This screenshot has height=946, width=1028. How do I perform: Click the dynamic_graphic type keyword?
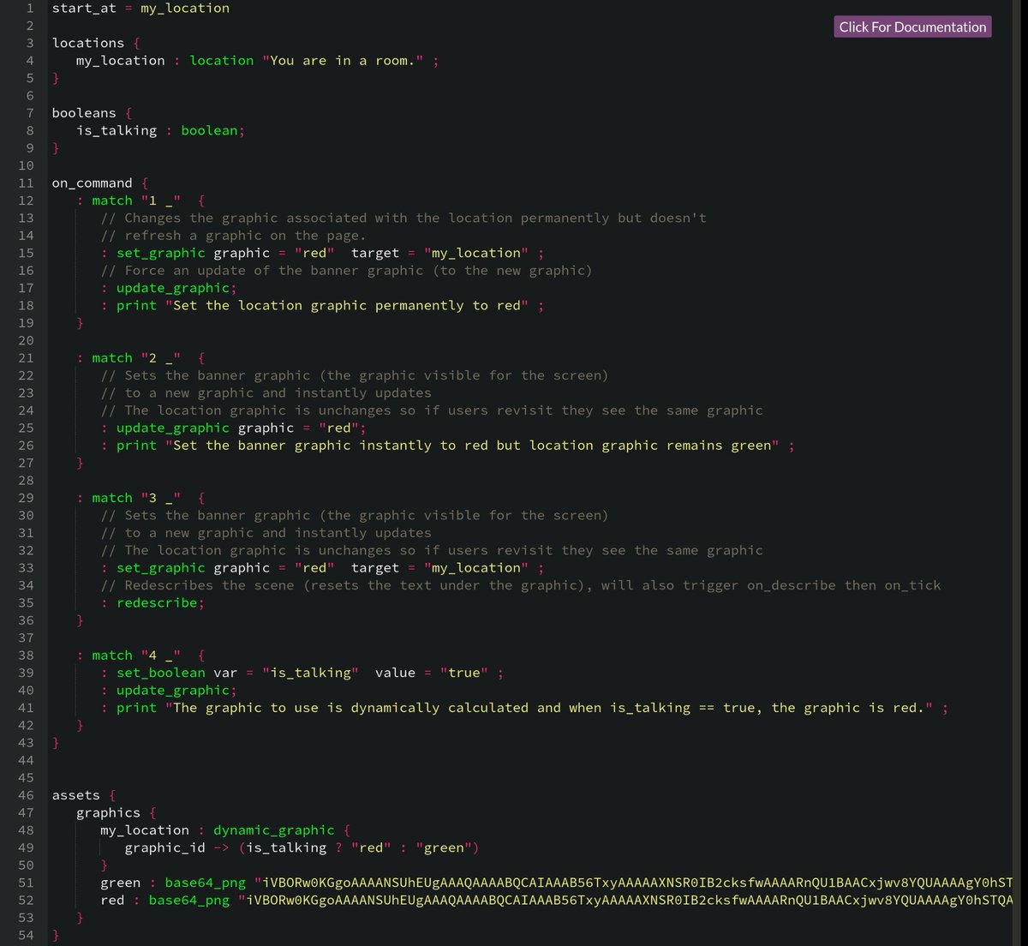point(274,830)
